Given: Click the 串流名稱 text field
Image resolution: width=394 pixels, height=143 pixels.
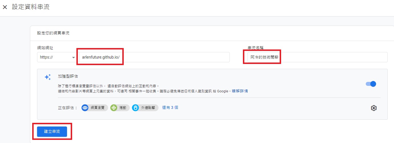Looking at the screenshot, I should point(316,57).
